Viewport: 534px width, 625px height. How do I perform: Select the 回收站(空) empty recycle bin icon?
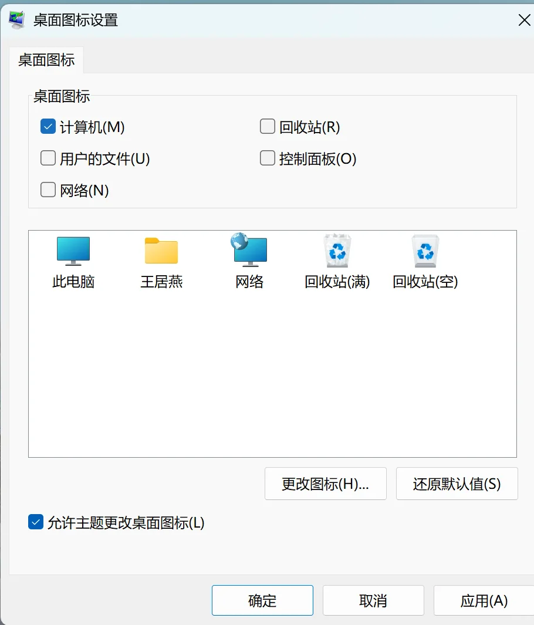(x=424, y=250)
